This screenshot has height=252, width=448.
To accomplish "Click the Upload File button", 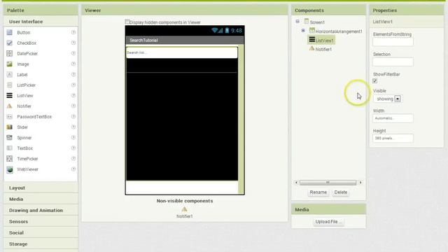I will tap(328, 222).
